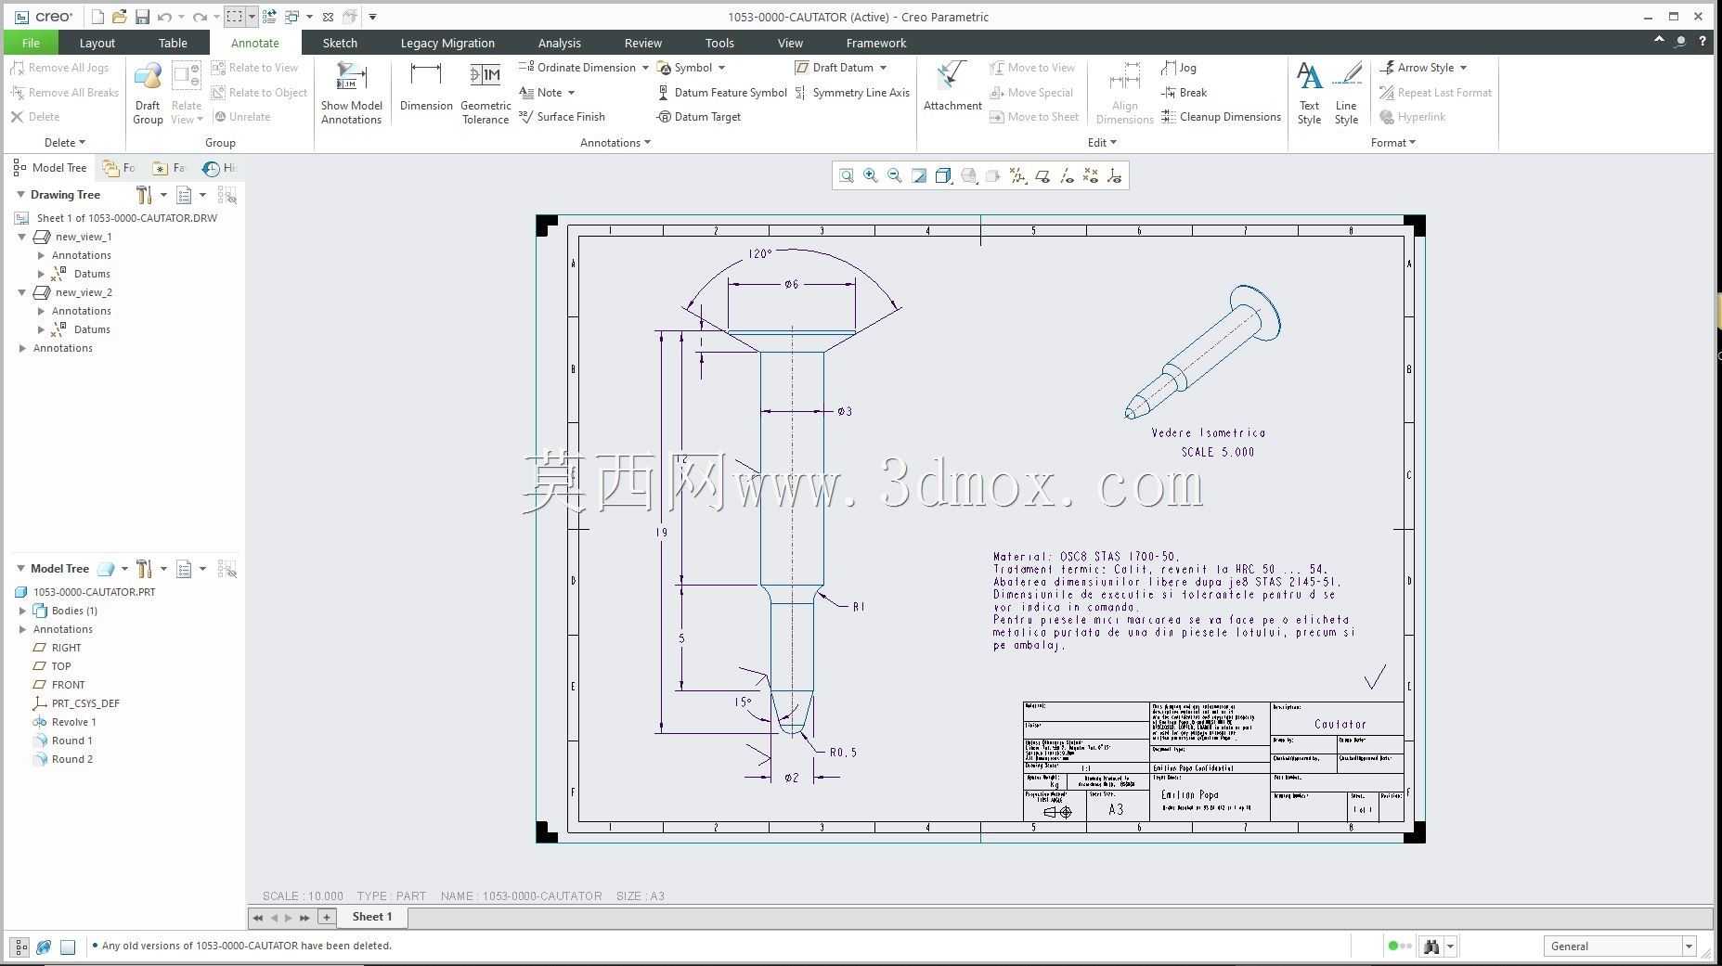
Task: Click the Jog button
Action: coord(1179,68)
